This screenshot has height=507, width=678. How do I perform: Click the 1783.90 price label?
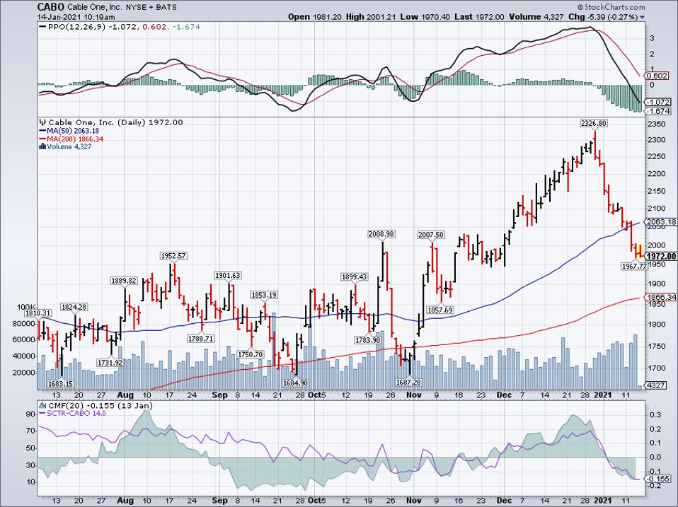coord(368,340)
